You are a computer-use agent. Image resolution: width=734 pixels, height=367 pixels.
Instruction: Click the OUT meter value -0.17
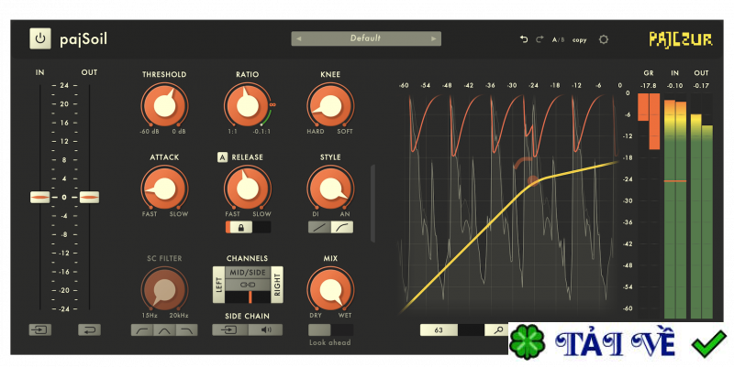point(701,86)
